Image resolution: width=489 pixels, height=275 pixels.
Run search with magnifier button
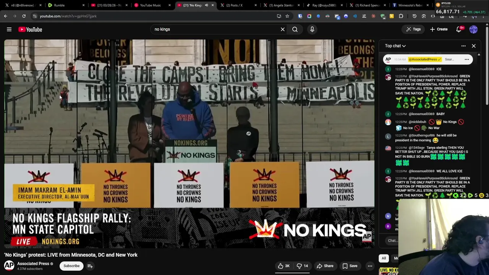(295, 29)
